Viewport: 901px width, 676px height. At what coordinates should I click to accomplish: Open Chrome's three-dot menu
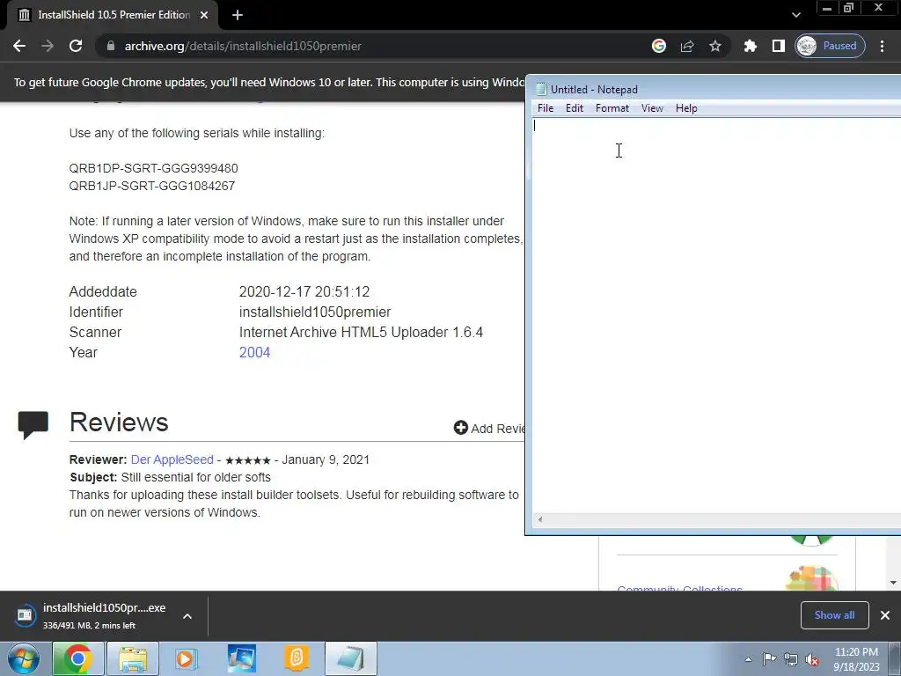coord(882,46)
